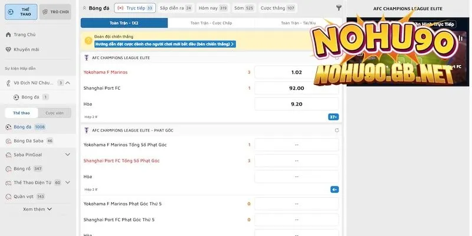This screenshot has height=236, width=472.
Task: Open Bóng Đá Saba sidebar item
Action: coord(38,141)
